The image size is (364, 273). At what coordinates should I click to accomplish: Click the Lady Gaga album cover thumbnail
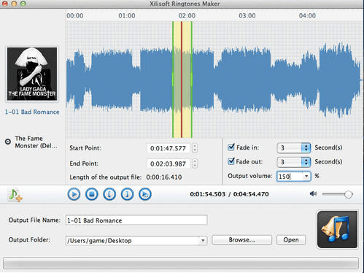tap(32, 74)
